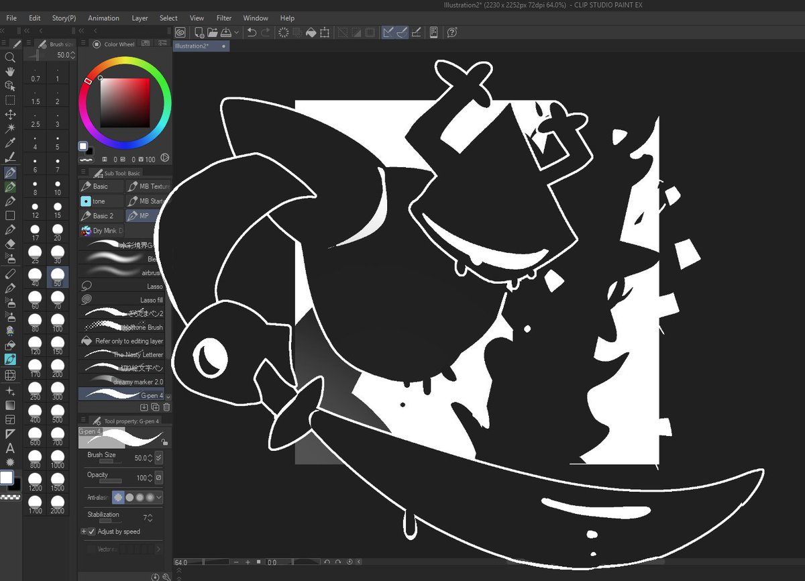Expand the anti-aliasing options arrow
The width and height of the screenshot is (805, 581).
point(159,498)
